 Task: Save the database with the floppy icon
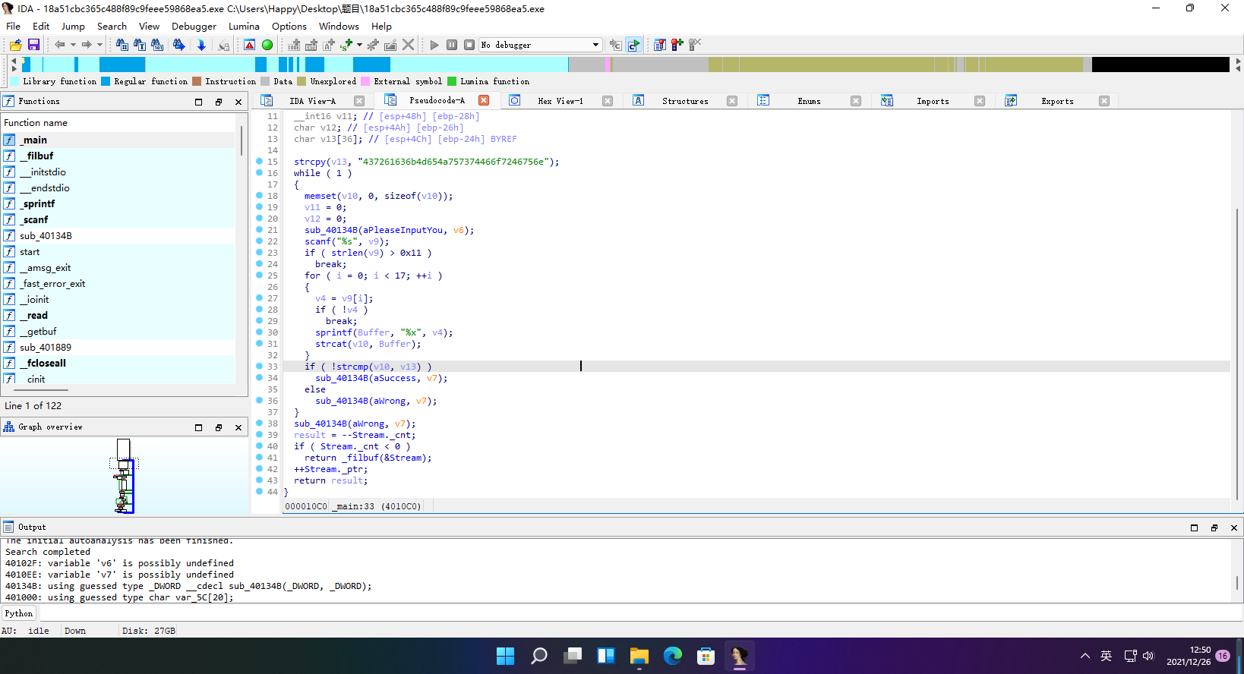point(33,45)
